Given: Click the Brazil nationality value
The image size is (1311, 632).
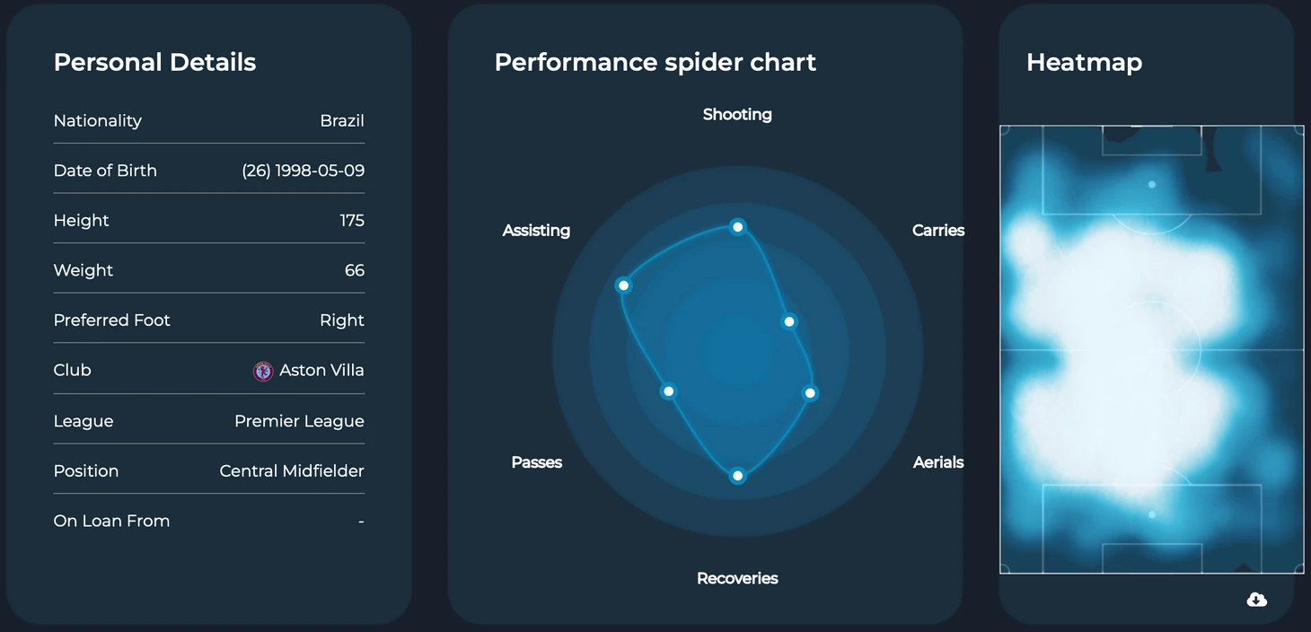Looking at the screenshot, I should [342, 121].
